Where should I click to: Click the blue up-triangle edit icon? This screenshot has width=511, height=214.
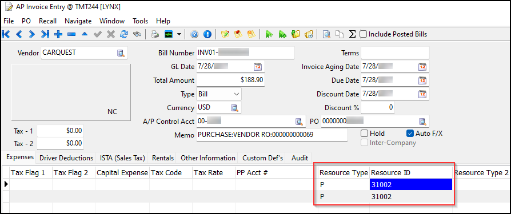pyautogui.click(x=85, y=34)
